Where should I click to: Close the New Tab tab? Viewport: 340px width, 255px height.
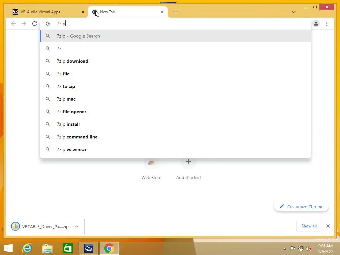[162, 12]
